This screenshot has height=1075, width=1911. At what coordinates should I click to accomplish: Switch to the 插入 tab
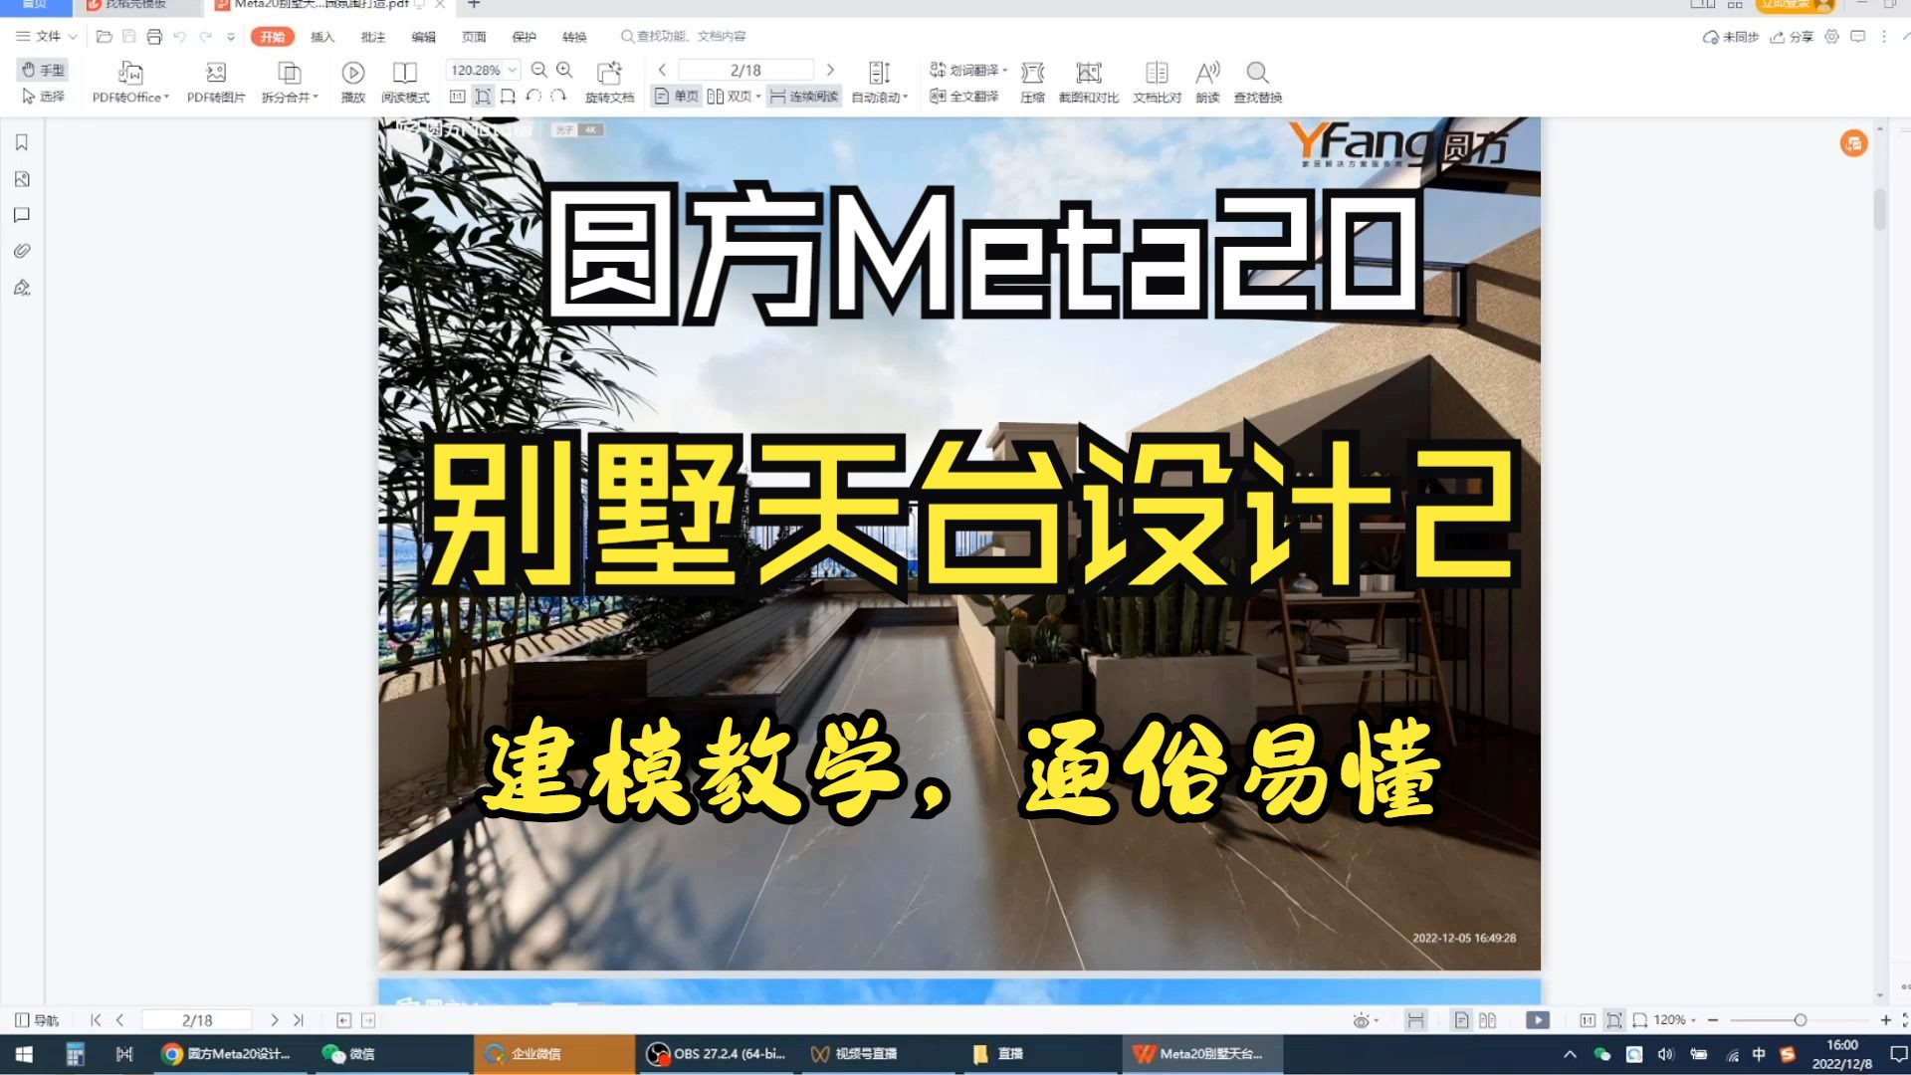(322, 37)
